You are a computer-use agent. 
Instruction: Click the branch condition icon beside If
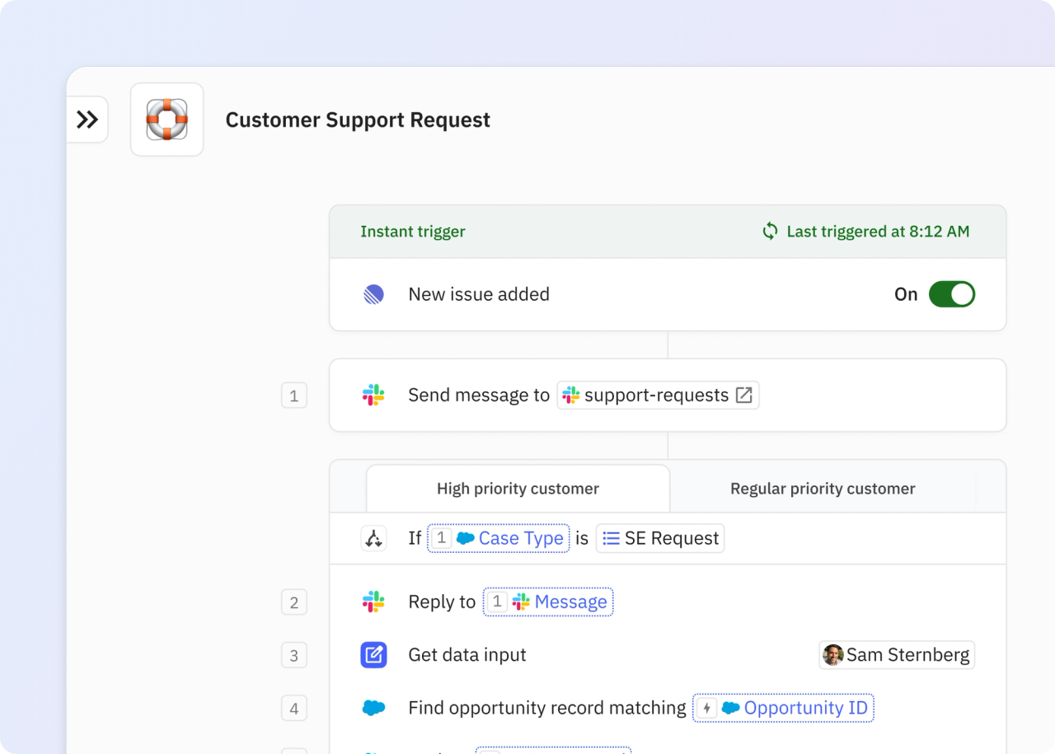(x=373, y=538)
